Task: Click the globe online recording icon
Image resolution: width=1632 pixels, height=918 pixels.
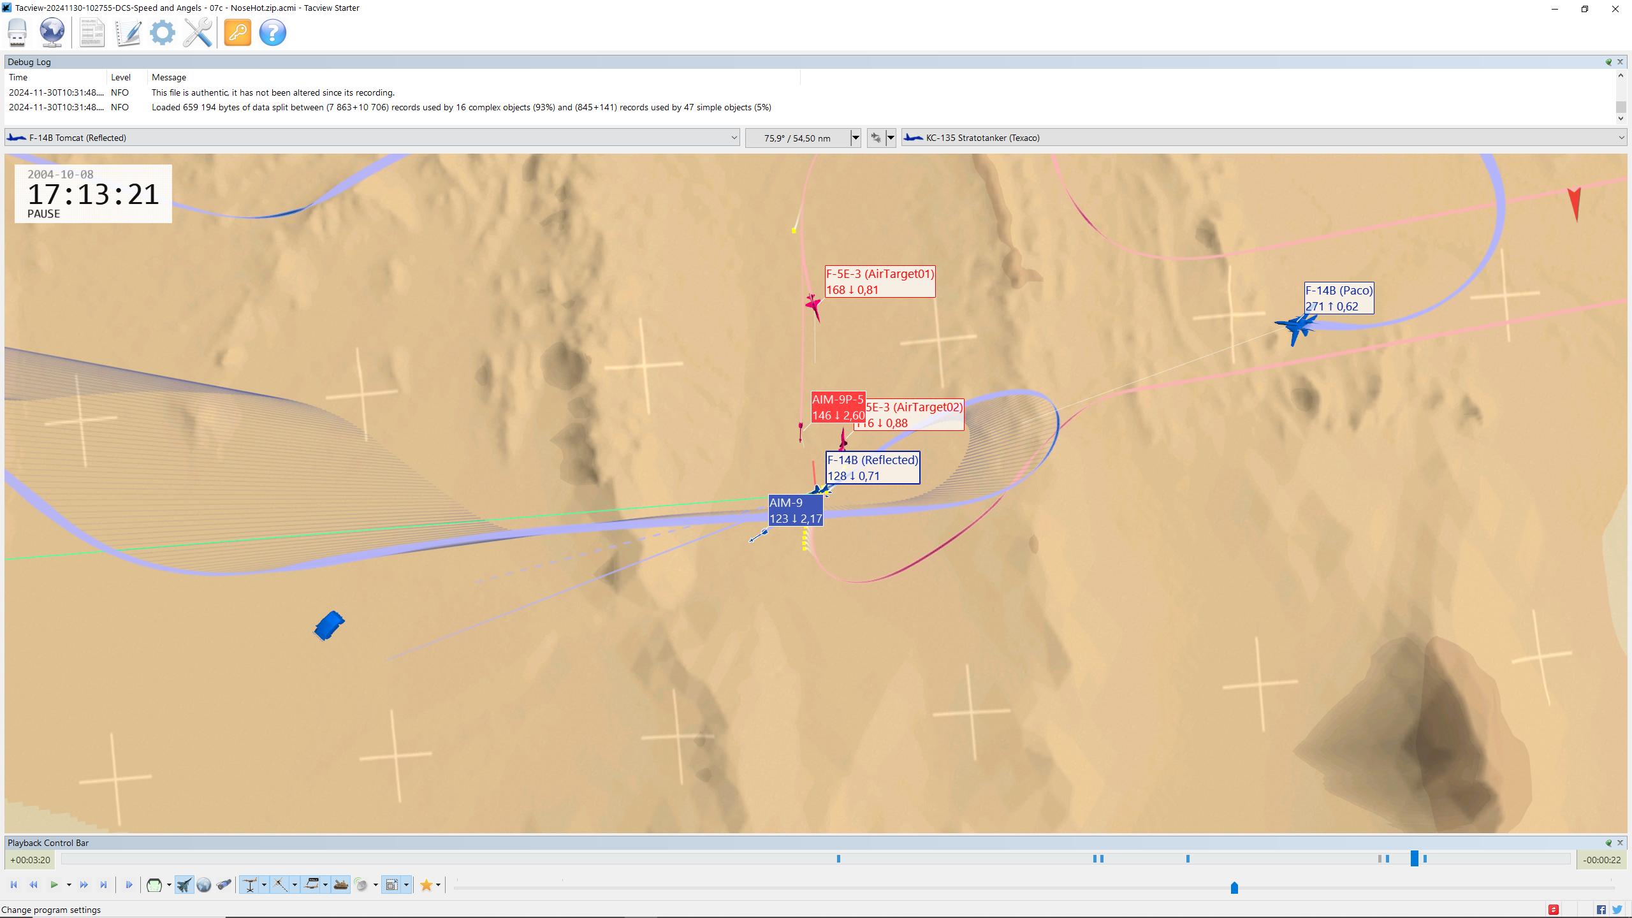Action: (x=52, y=32)
